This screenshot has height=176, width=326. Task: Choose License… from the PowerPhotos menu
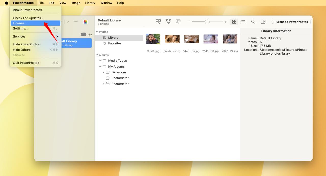[x=35, y=23]
